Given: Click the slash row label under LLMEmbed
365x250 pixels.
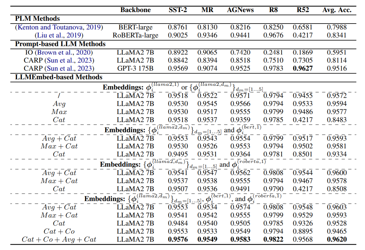Looking at the screenshot, I should (x=59, y=96).
